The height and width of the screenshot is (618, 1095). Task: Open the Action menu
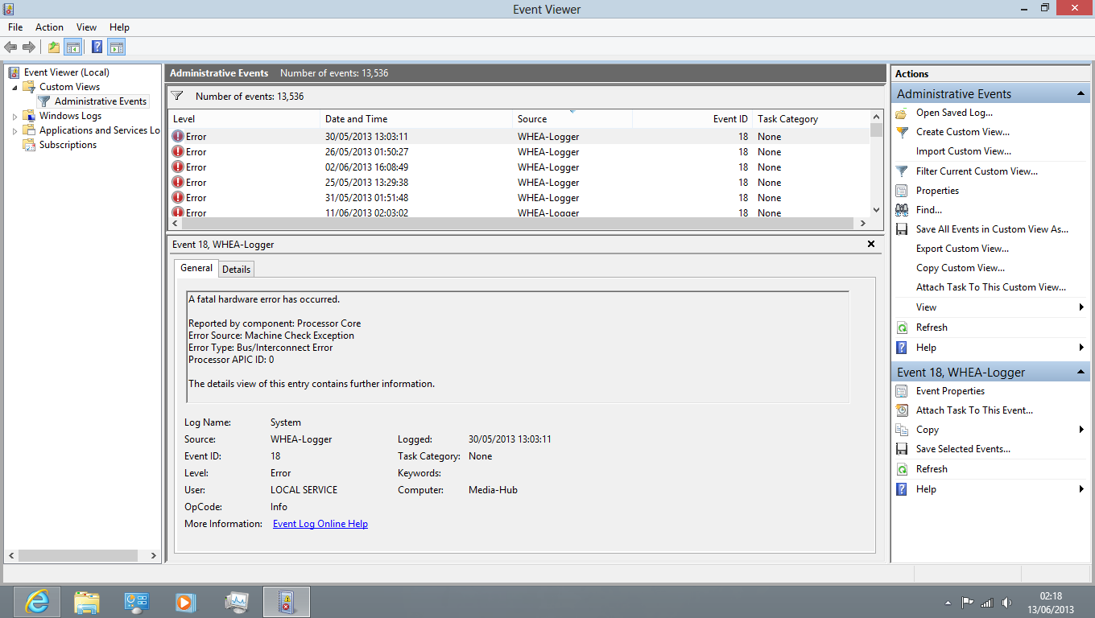pyautogui.click(x=49, y=27)
